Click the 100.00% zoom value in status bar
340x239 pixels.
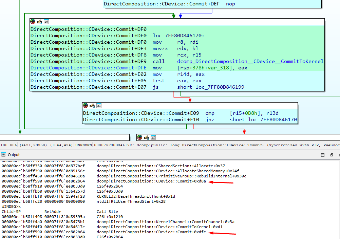(x=8, y=145)
